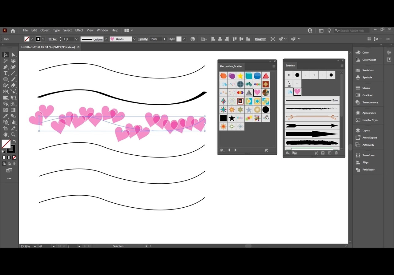The height and width of the screenshot is (275, 394).
Task: Select the Direct Selection tool
Action: pyautogui.click(x=13, y=55)
